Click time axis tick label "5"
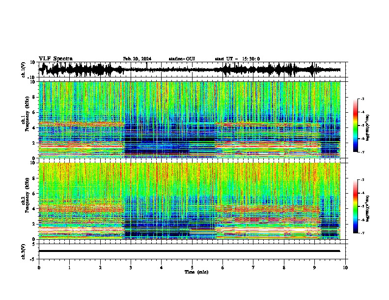 tap(192, 268)
